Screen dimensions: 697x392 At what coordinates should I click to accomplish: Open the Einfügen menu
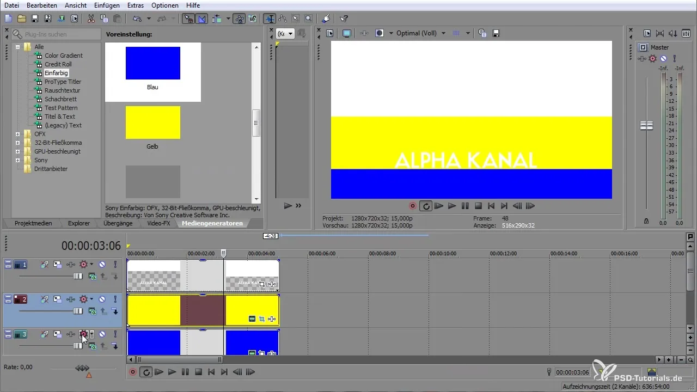[107, 5]
